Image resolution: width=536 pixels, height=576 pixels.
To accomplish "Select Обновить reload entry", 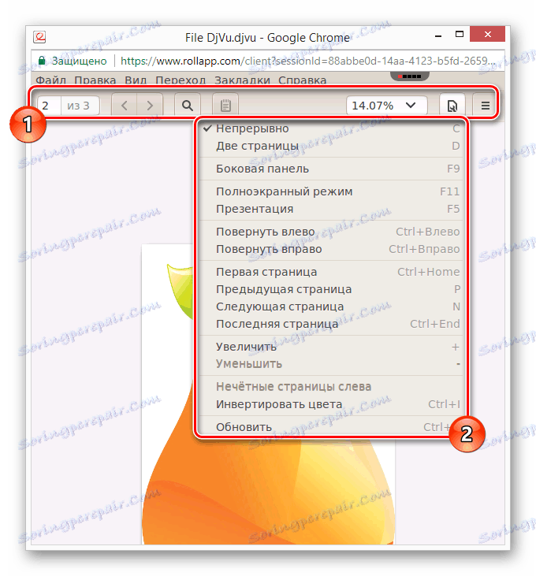I will coord(330,427).
